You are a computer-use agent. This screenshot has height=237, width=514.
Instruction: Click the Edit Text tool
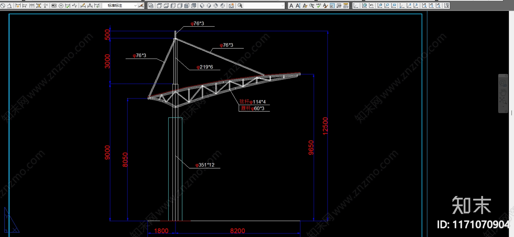point(305,5)
